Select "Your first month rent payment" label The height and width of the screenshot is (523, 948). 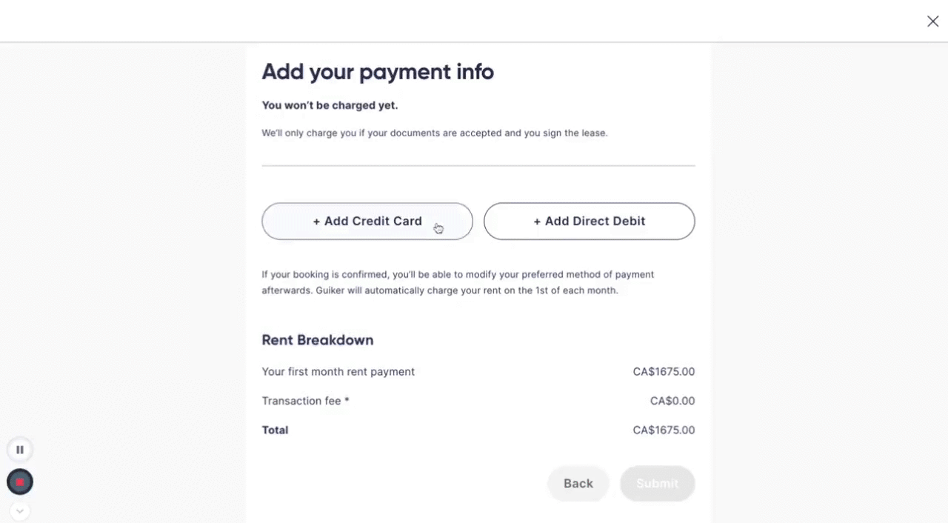coord(338,372)
